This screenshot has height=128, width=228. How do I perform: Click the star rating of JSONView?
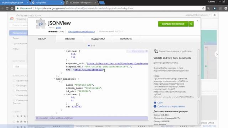pos(53,32)
